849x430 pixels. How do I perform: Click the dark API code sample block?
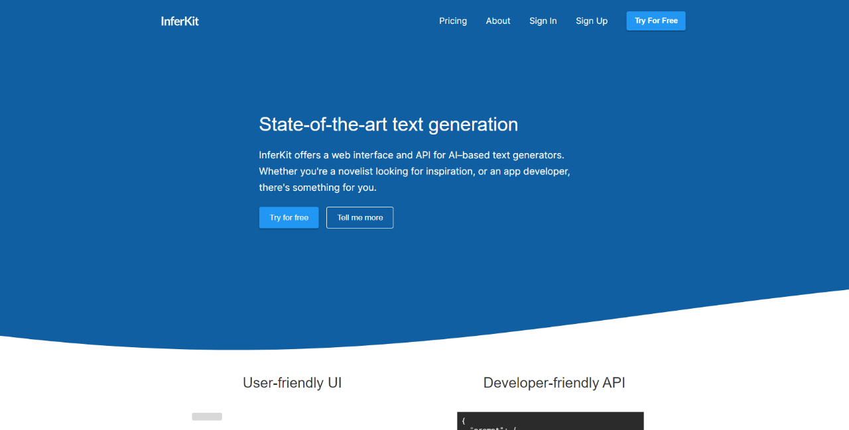551,421
